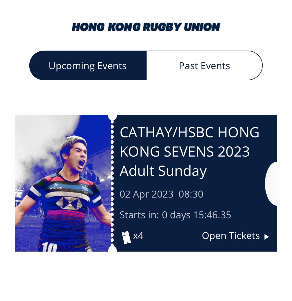Select the Upcoming Events tab

tap(88, 65)
